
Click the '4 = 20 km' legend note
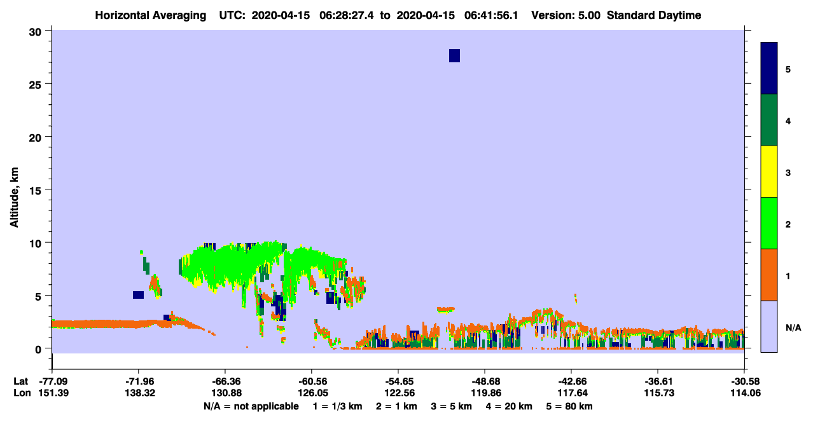(509, 406)
